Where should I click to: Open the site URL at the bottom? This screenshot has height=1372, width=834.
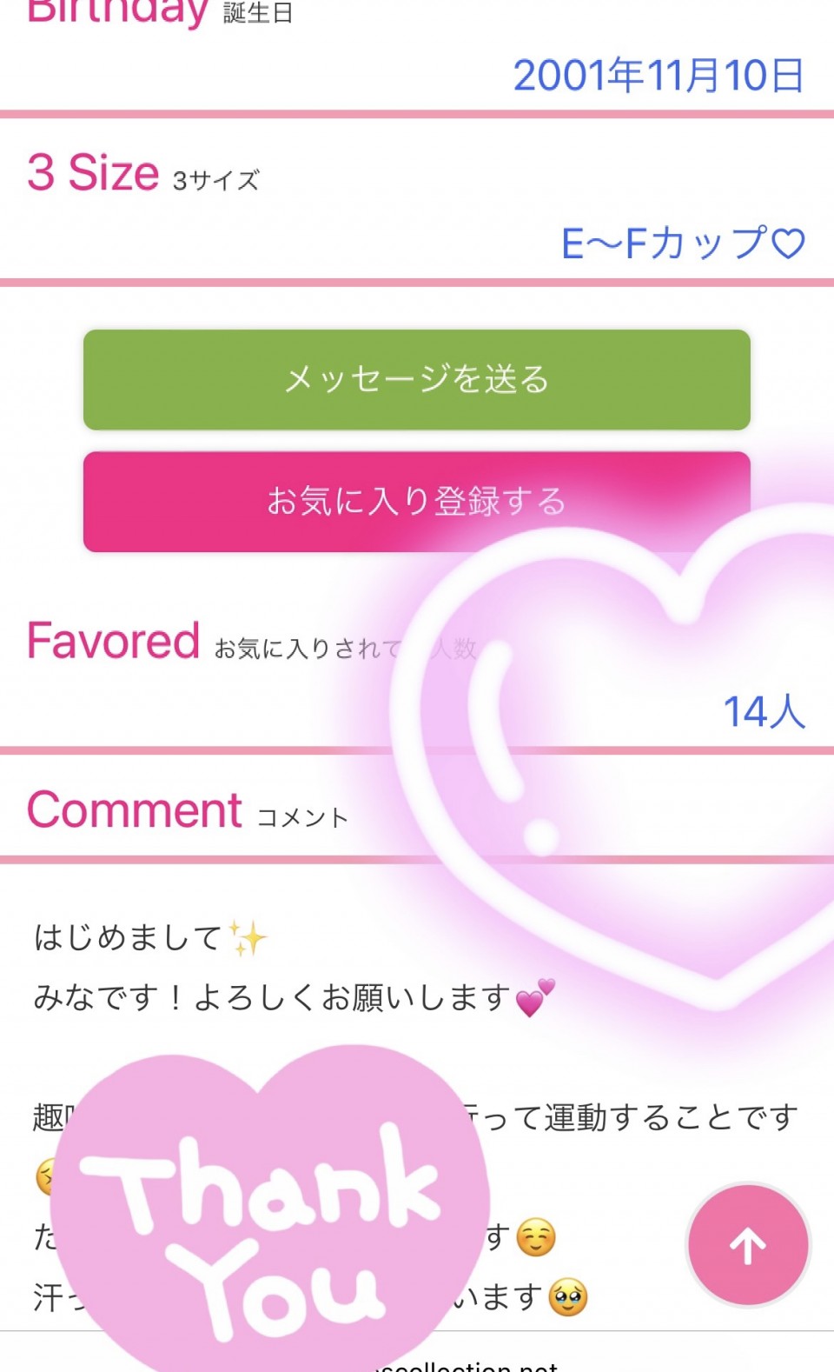point(469,1365)
